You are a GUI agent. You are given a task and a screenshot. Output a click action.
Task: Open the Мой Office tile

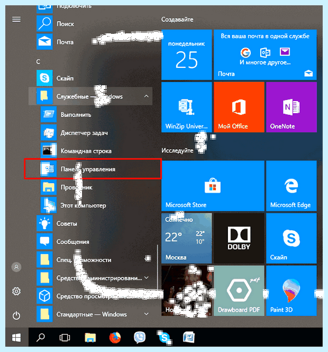[x=239, y=107]
